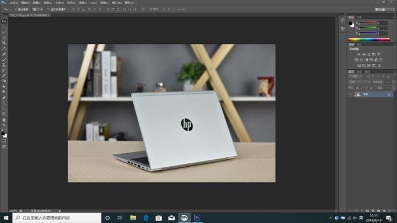Toggle Quick Mask mode button
This screenshot has height=223, width=397.
[x=4, y=141]
